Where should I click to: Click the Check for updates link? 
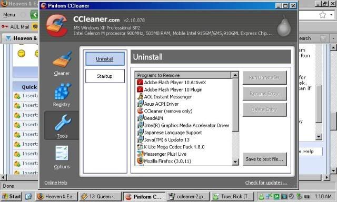[266, 183]
